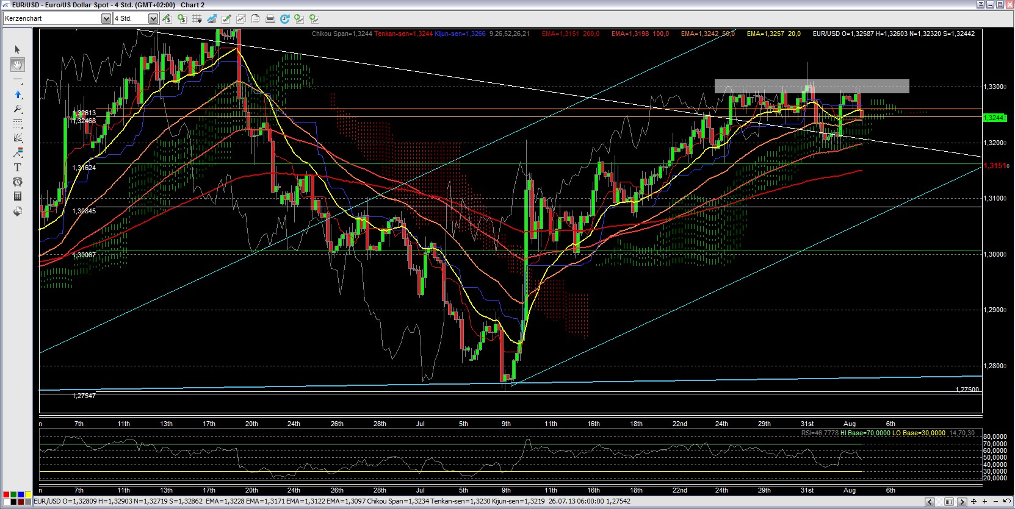Click the printer icon in toolbar
This screenshot has width=1015, height=509.
[270, 19]
